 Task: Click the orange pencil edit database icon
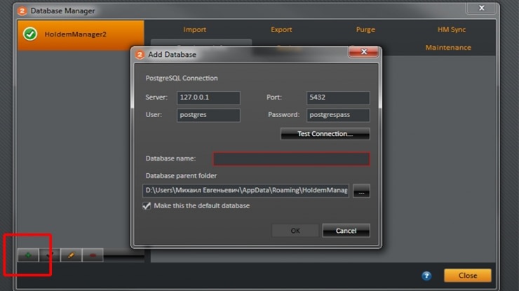[x=71, y=255]
